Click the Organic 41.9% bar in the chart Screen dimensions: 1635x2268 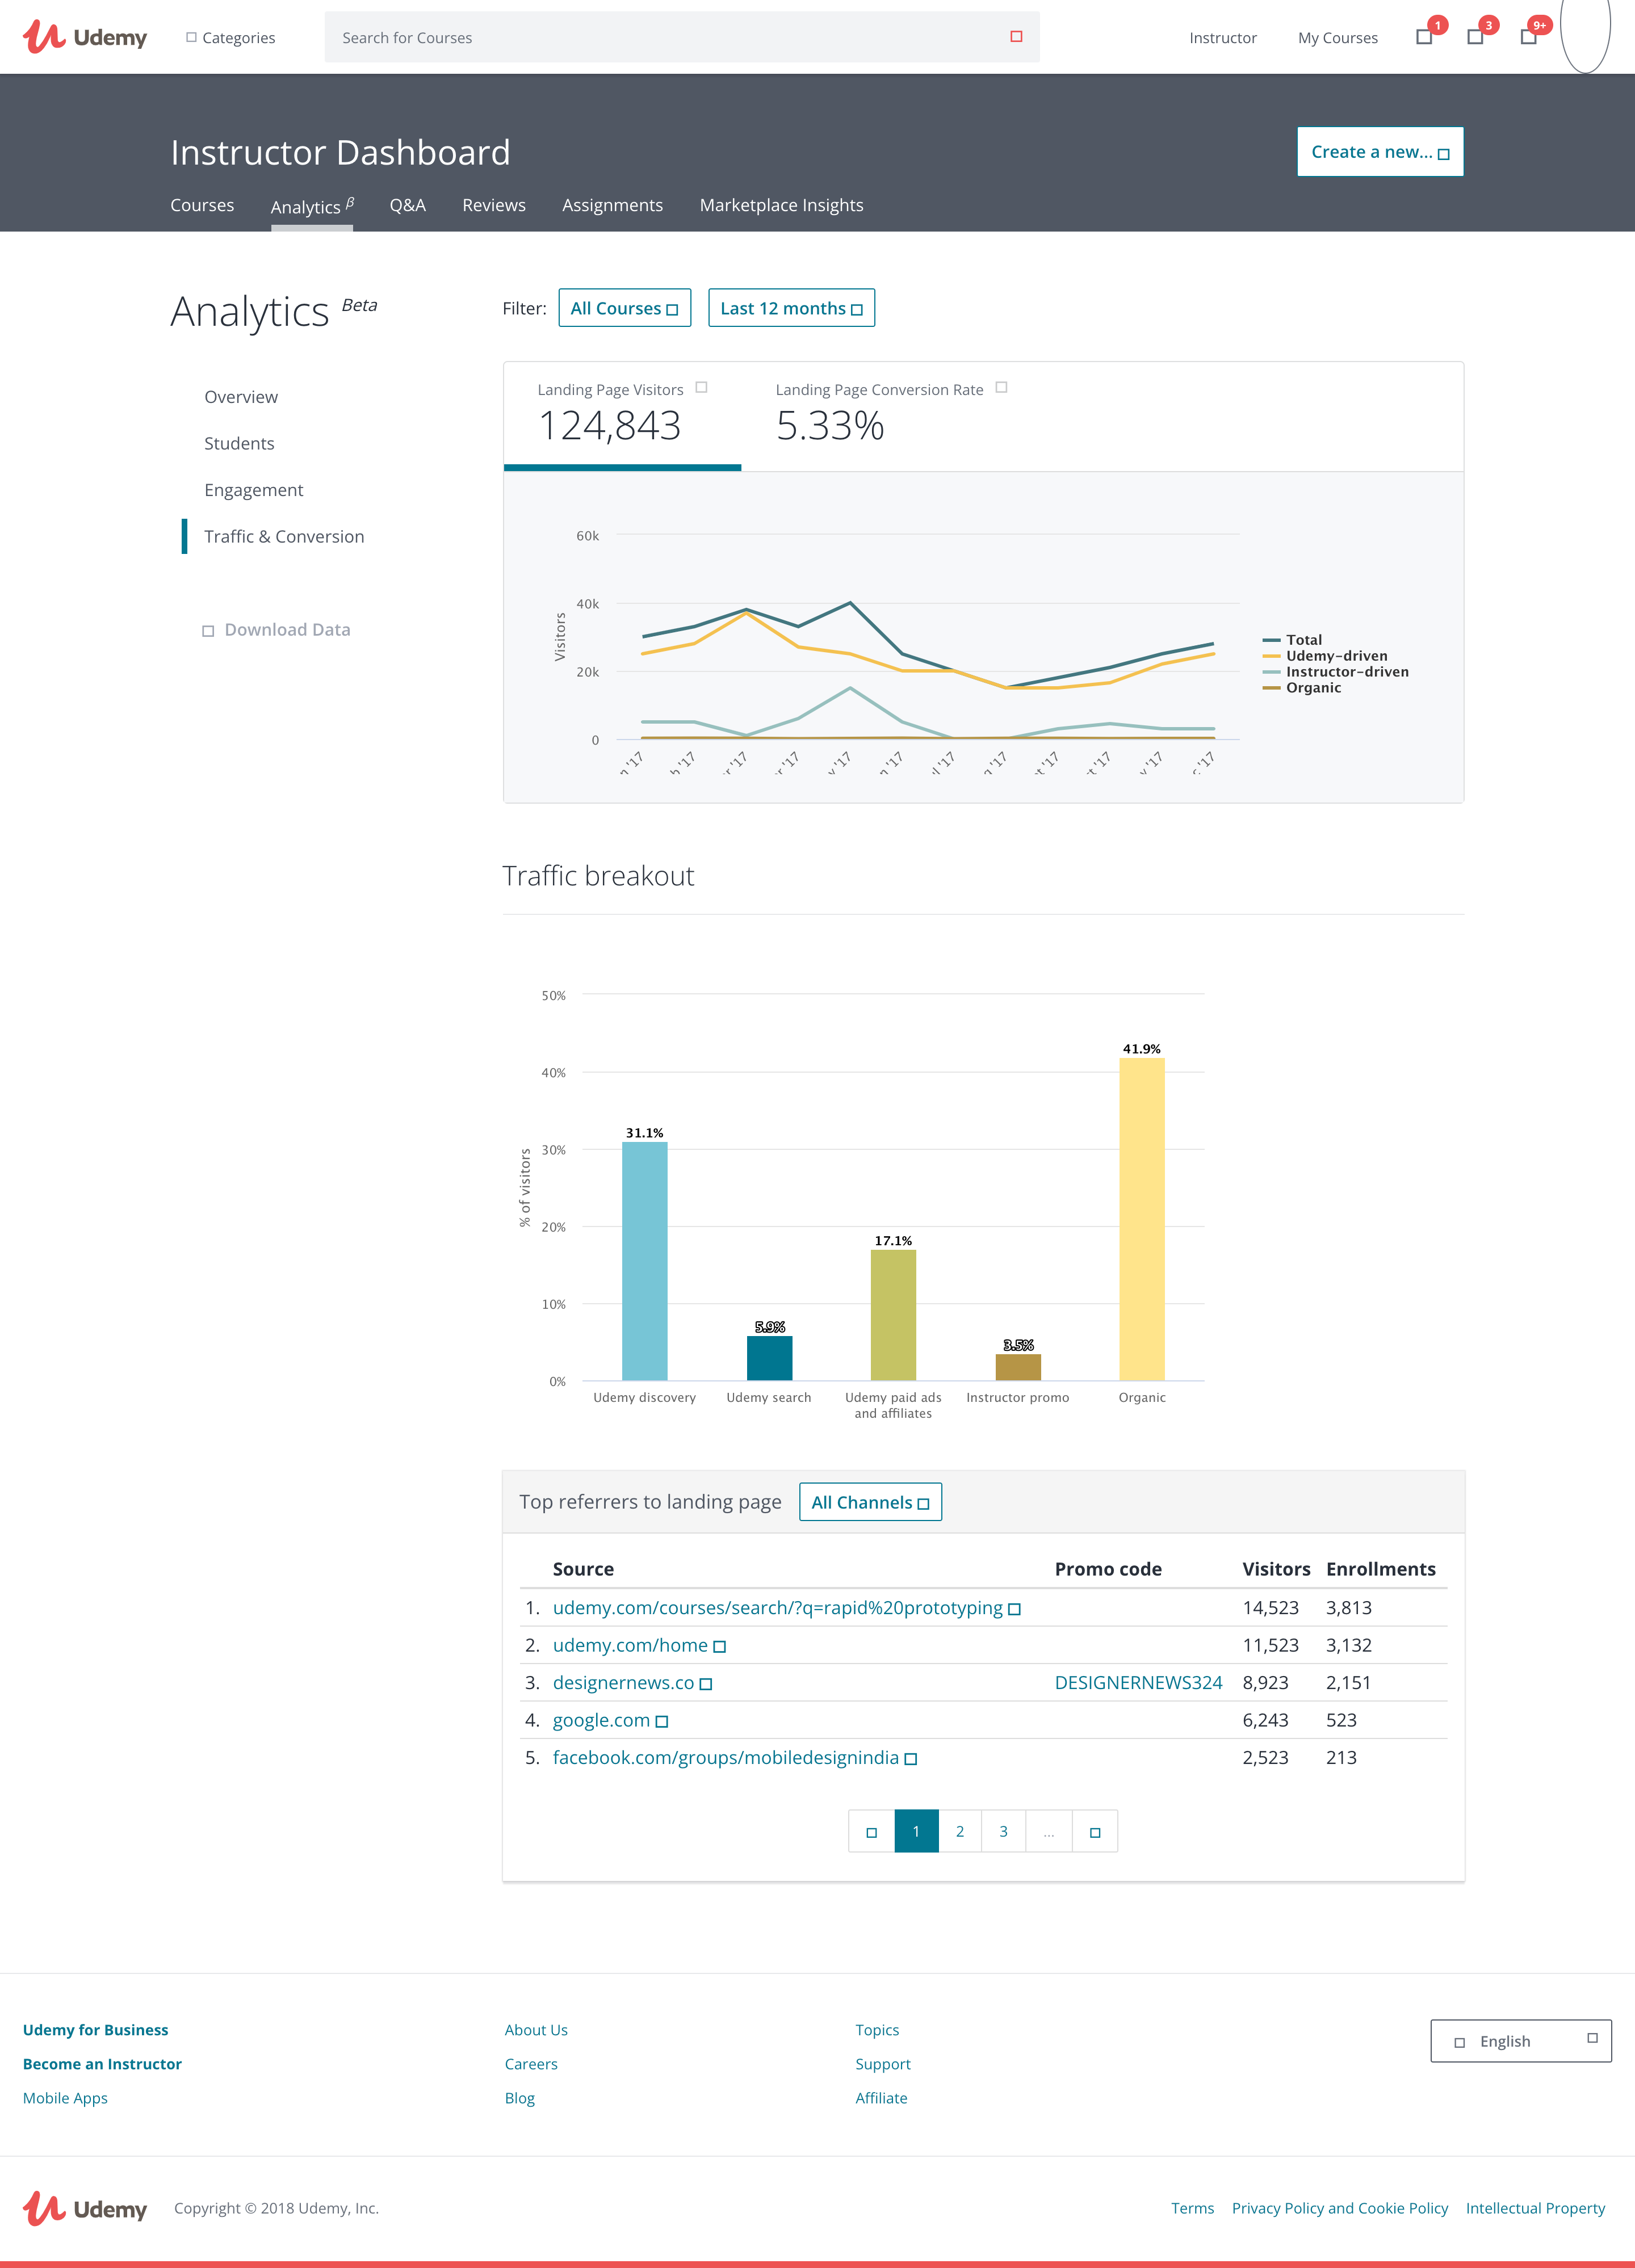click(x=1141, y=1219)
